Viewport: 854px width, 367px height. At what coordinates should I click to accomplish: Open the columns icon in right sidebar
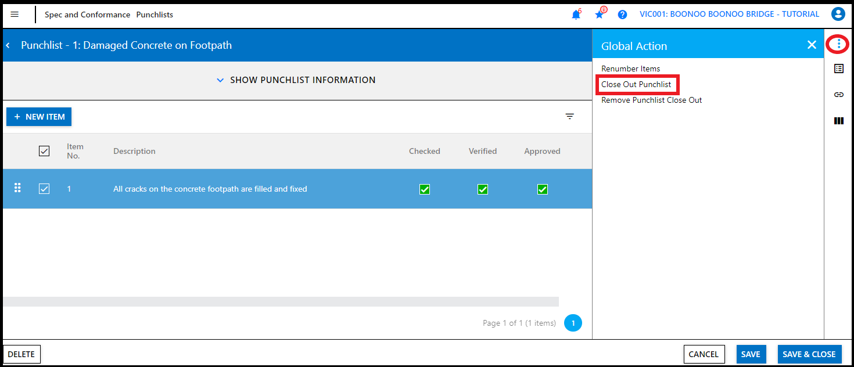(838, 121)
